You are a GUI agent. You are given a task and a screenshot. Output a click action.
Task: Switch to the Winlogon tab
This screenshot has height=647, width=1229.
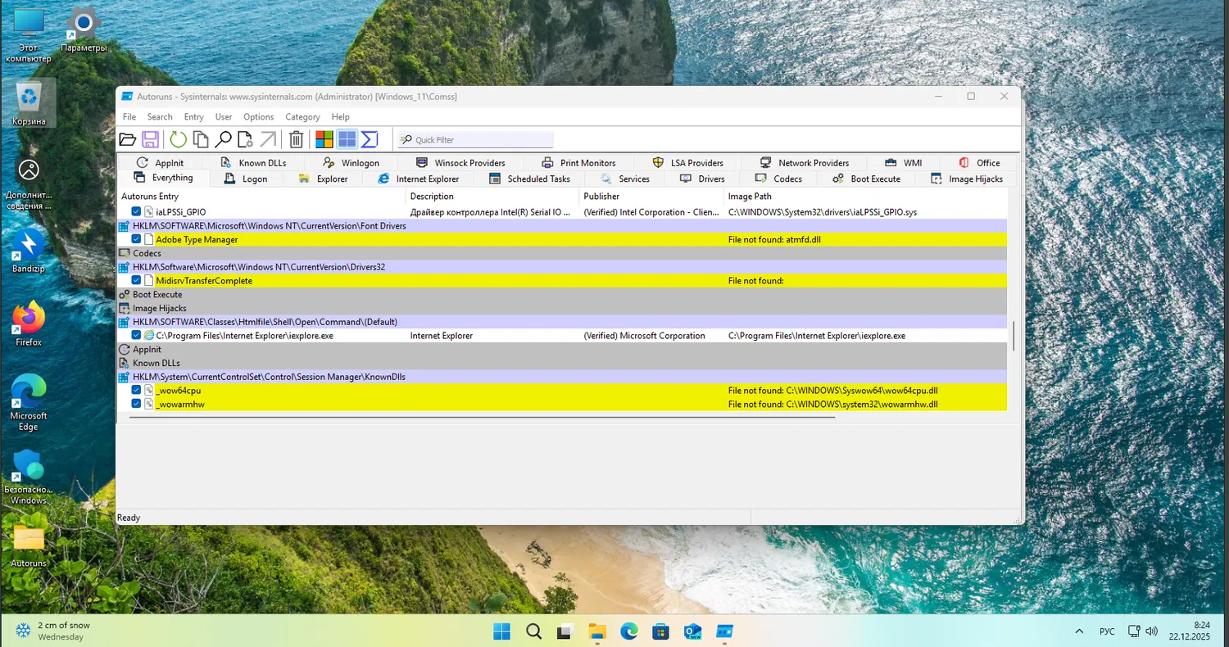point(360,163)
